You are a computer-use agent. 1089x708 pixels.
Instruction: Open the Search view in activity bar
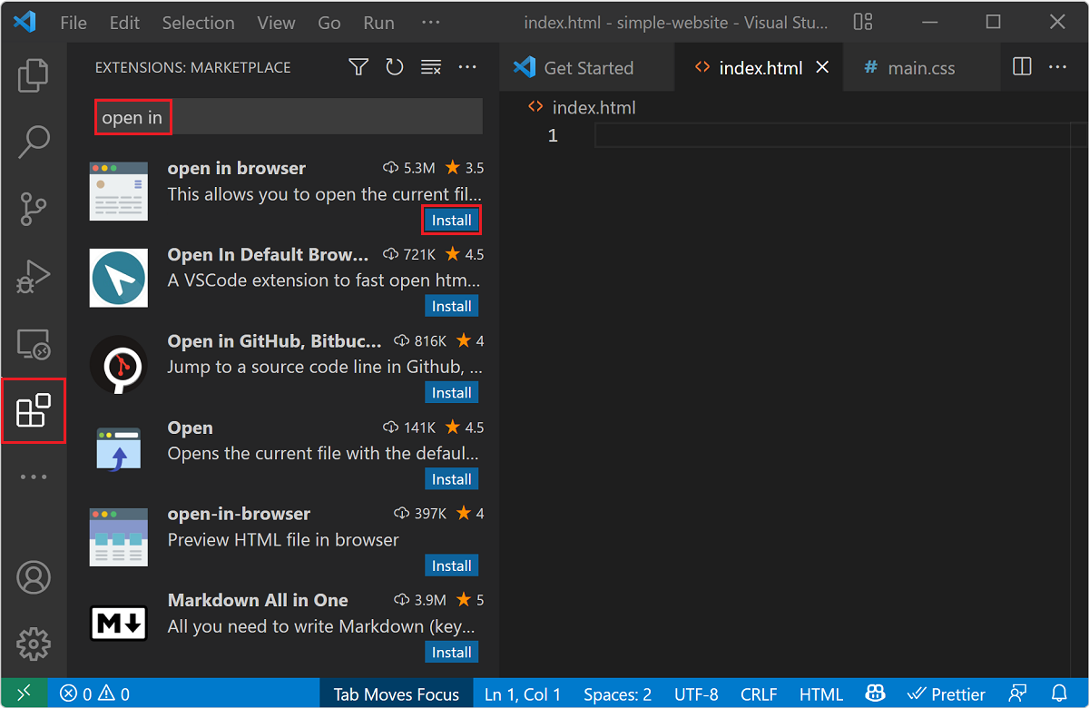click(x=34, y=142)
